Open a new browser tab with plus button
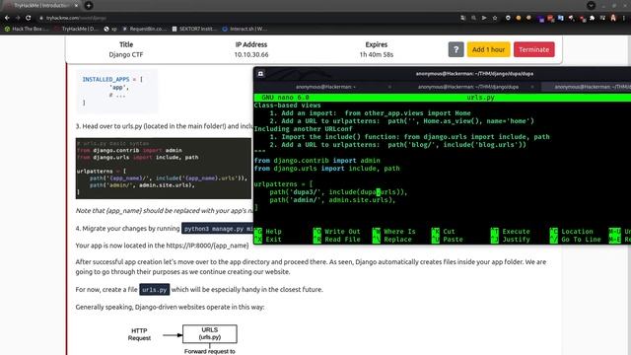Viewport: 631px width, 355px height. pos(89,5)
